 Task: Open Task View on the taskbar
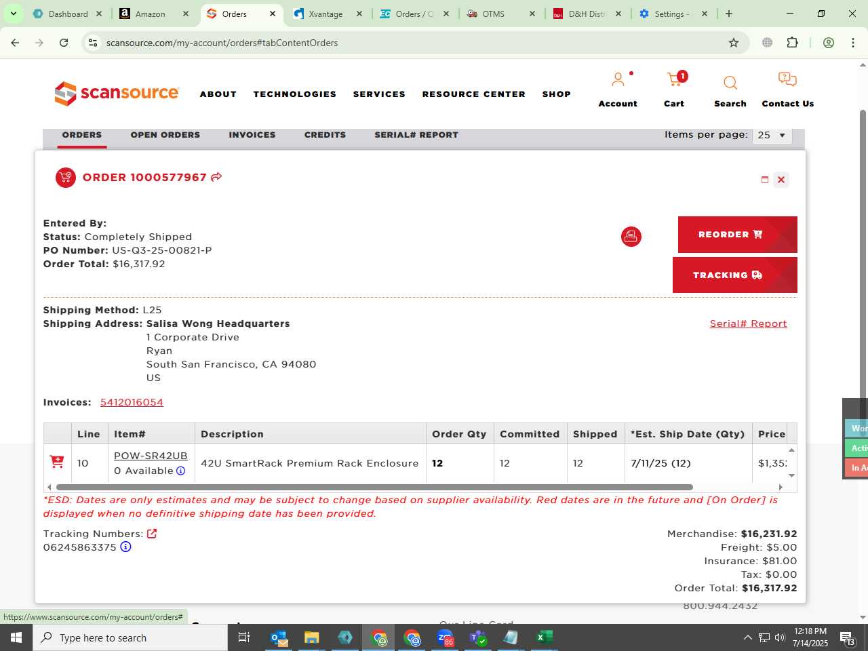coord(244,637)
